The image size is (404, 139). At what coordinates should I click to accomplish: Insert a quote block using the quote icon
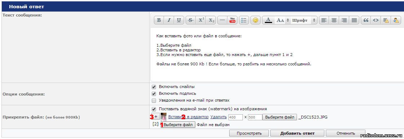click(366, 20)
